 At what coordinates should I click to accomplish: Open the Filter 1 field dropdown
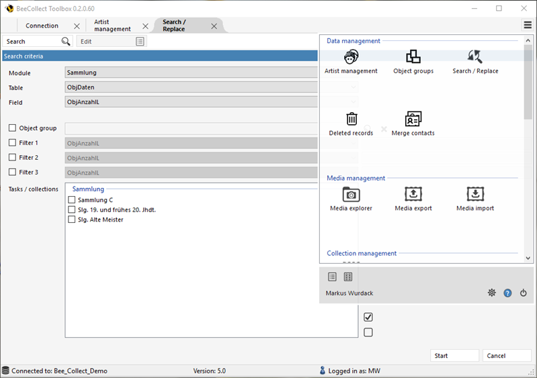tap(191, 143)
